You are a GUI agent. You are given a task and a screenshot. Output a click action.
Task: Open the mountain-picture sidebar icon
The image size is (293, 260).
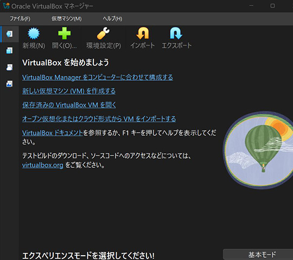click(9, 84)
